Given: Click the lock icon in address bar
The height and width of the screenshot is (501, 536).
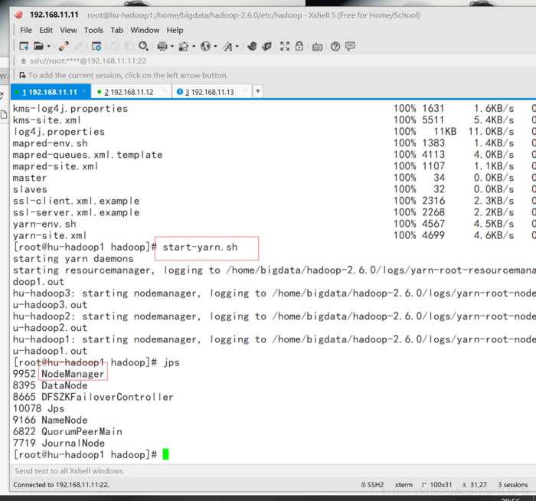Looking at the screenshot, I should (23, 61).
